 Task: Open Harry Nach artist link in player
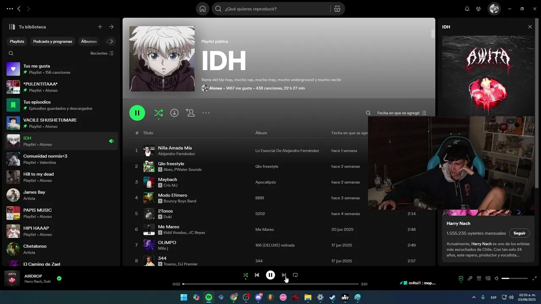pyautogui.click(x=33, y=282)
